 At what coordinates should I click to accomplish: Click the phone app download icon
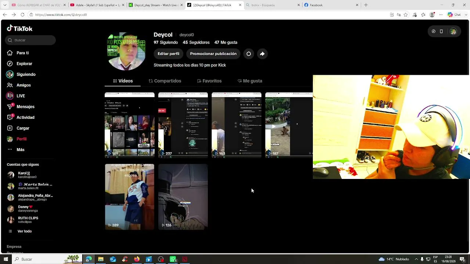441,32
